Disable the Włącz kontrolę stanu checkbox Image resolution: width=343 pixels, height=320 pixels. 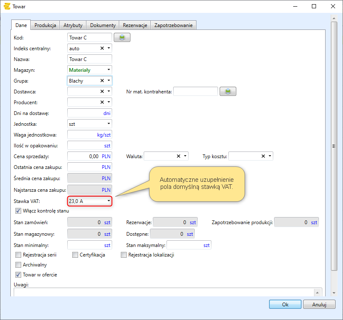pyautogui.click(x=18, y=210)
